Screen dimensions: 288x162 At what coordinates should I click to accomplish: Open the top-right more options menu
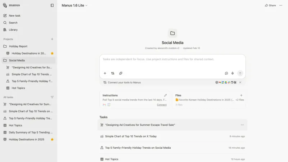tap(281, 5)
